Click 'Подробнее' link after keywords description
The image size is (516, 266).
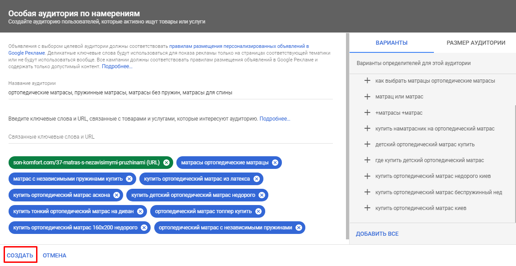click(x=275, y=119)
